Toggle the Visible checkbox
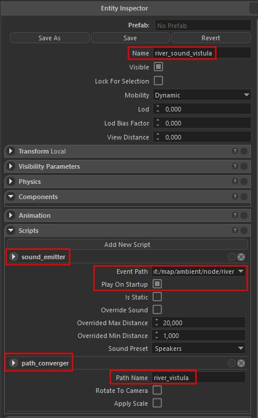 (158, 67)
